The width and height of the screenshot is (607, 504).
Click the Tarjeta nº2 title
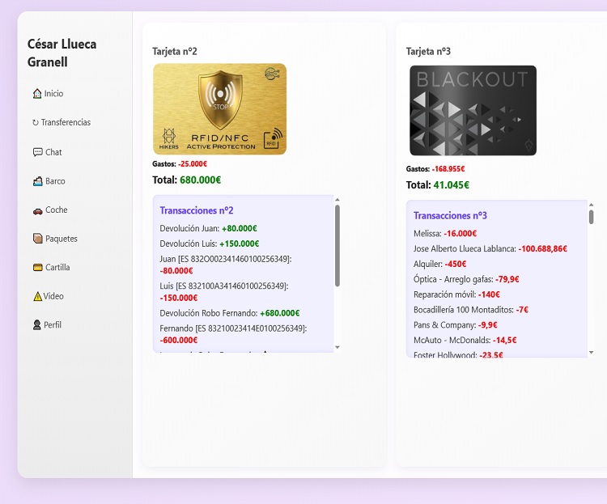pos(175,52)
